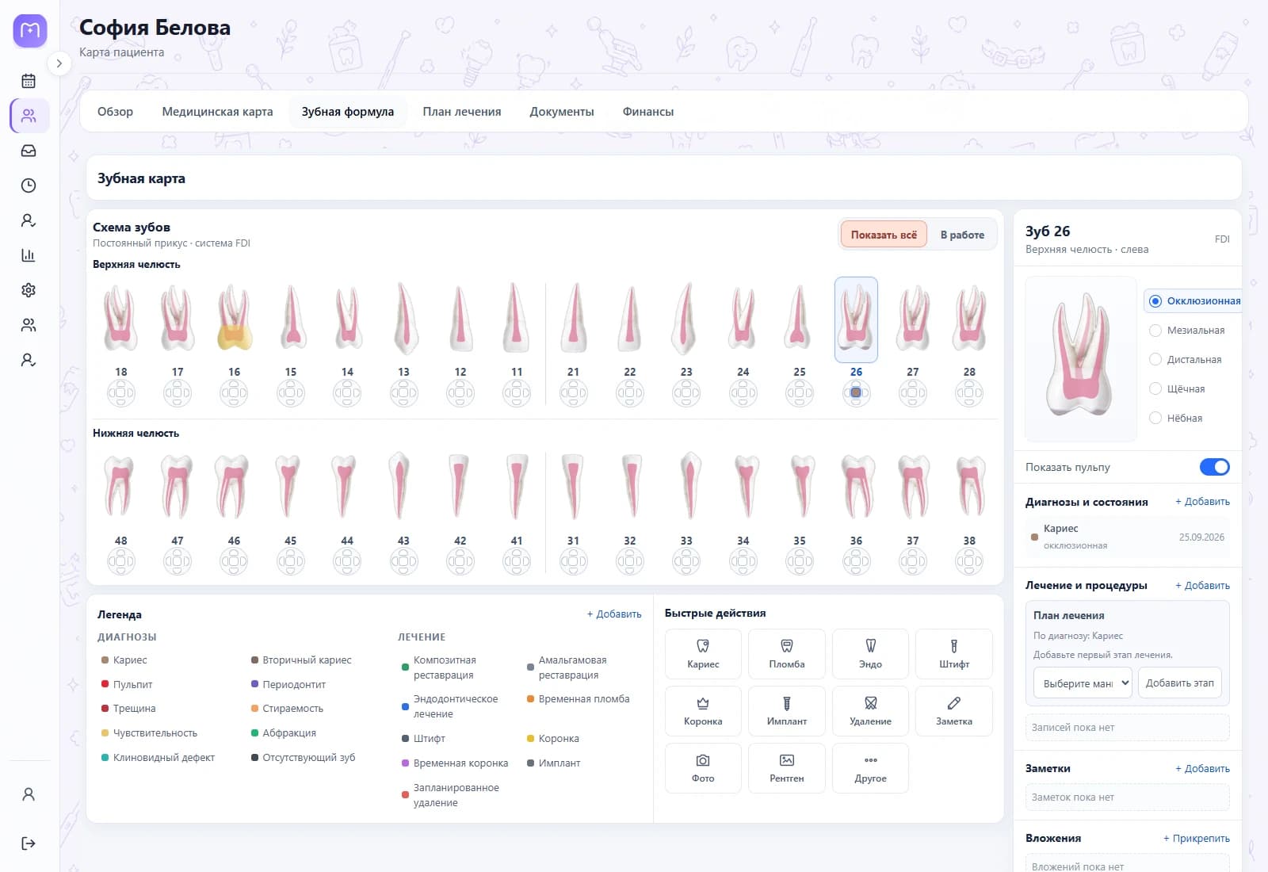Go to the План лечения tab

point(462,112)
